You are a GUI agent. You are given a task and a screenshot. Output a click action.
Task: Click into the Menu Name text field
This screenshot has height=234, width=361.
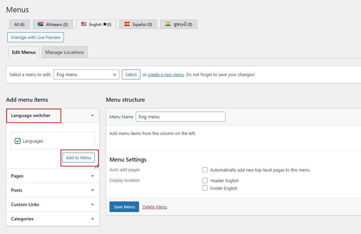click(180, 117)
